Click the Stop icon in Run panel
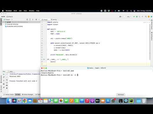 (x=4, y=80)
